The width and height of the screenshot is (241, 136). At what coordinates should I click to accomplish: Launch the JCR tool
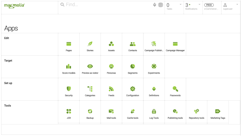pos(69,112)
